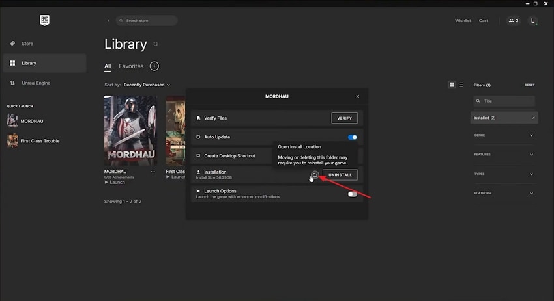
Task: Switch to the All tab
Action: (x=108, y=66)
